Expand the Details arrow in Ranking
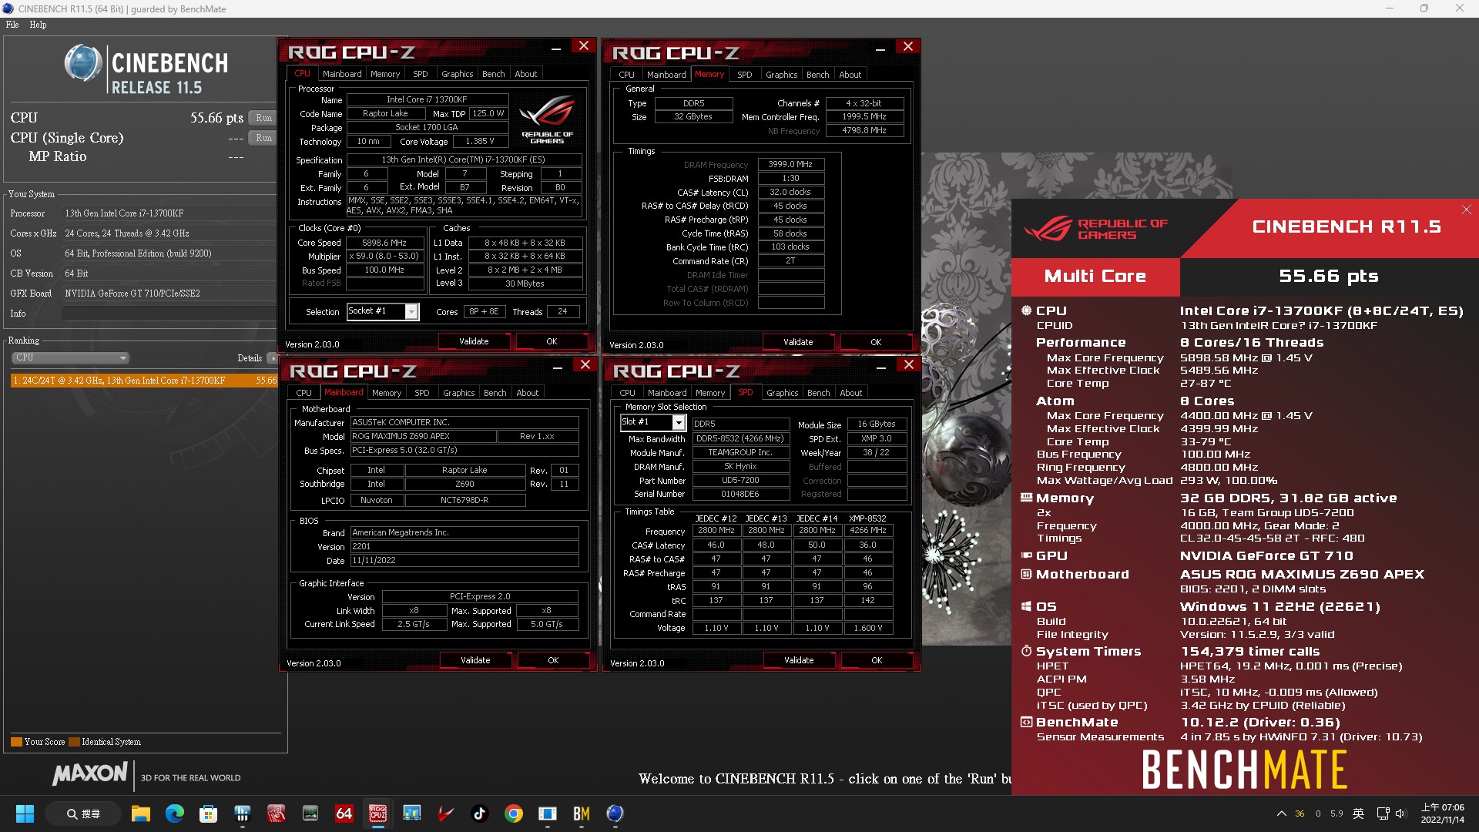This screenshot has width=1479, height=832. click(x=272, y=358)
